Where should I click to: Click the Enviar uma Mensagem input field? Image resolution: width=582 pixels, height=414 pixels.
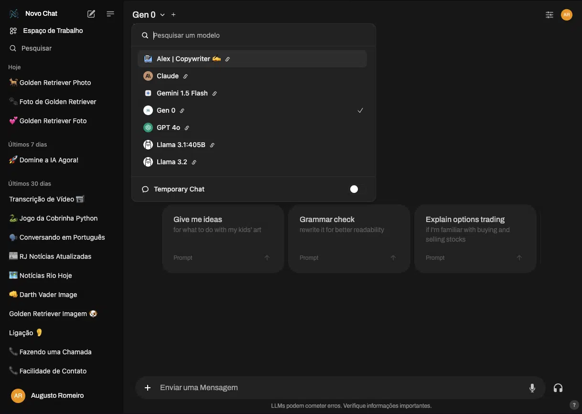click(339, 388)
